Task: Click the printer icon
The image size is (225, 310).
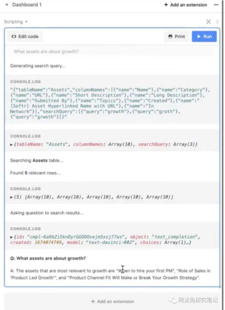Action: 170,37
